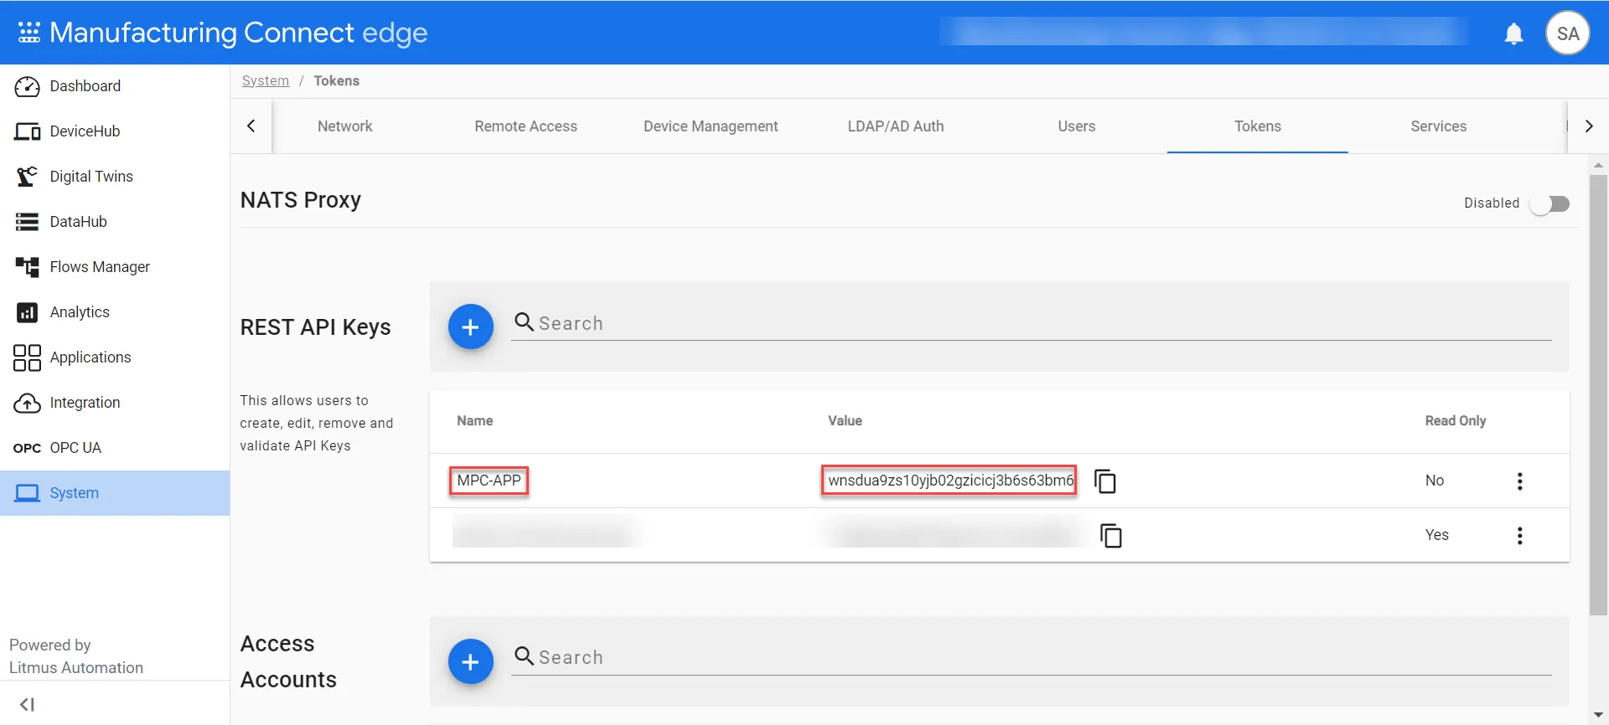Open more options for the read-only key
The image size is (1609, 725).
(x=1519, y=536)
